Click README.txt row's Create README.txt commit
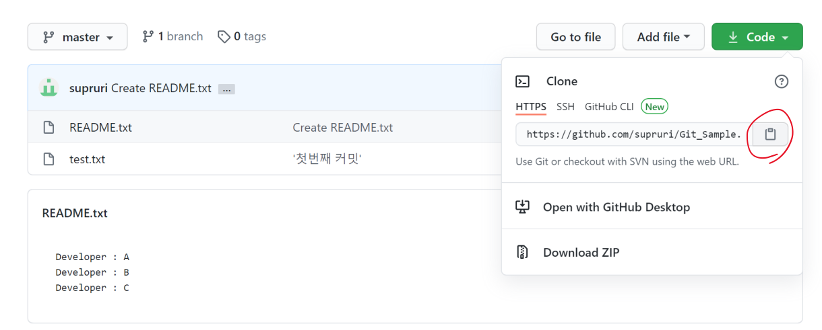This screenshot has width=822, height=330. [342, 127]
